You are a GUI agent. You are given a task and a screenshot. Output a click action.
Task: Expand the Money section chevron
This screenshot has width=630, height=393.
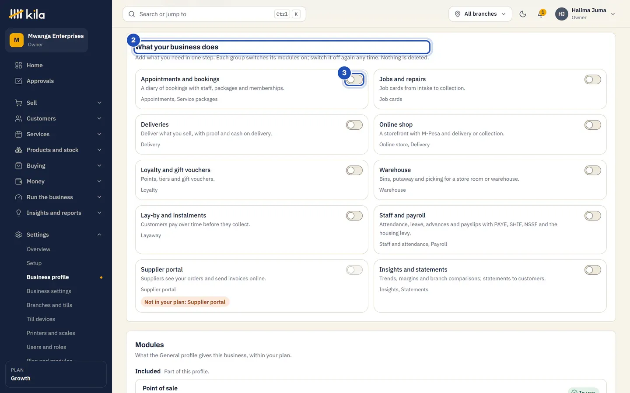[99, 181]
